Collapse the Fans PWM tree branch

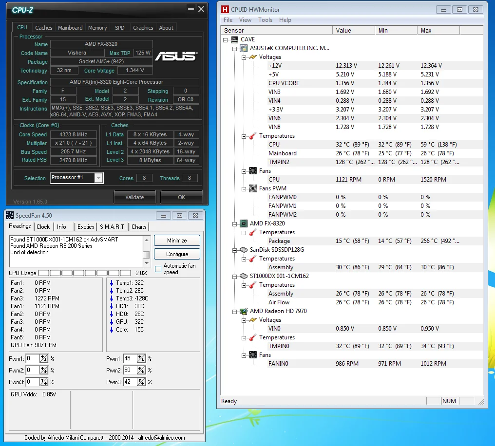(x=244, y=189)
